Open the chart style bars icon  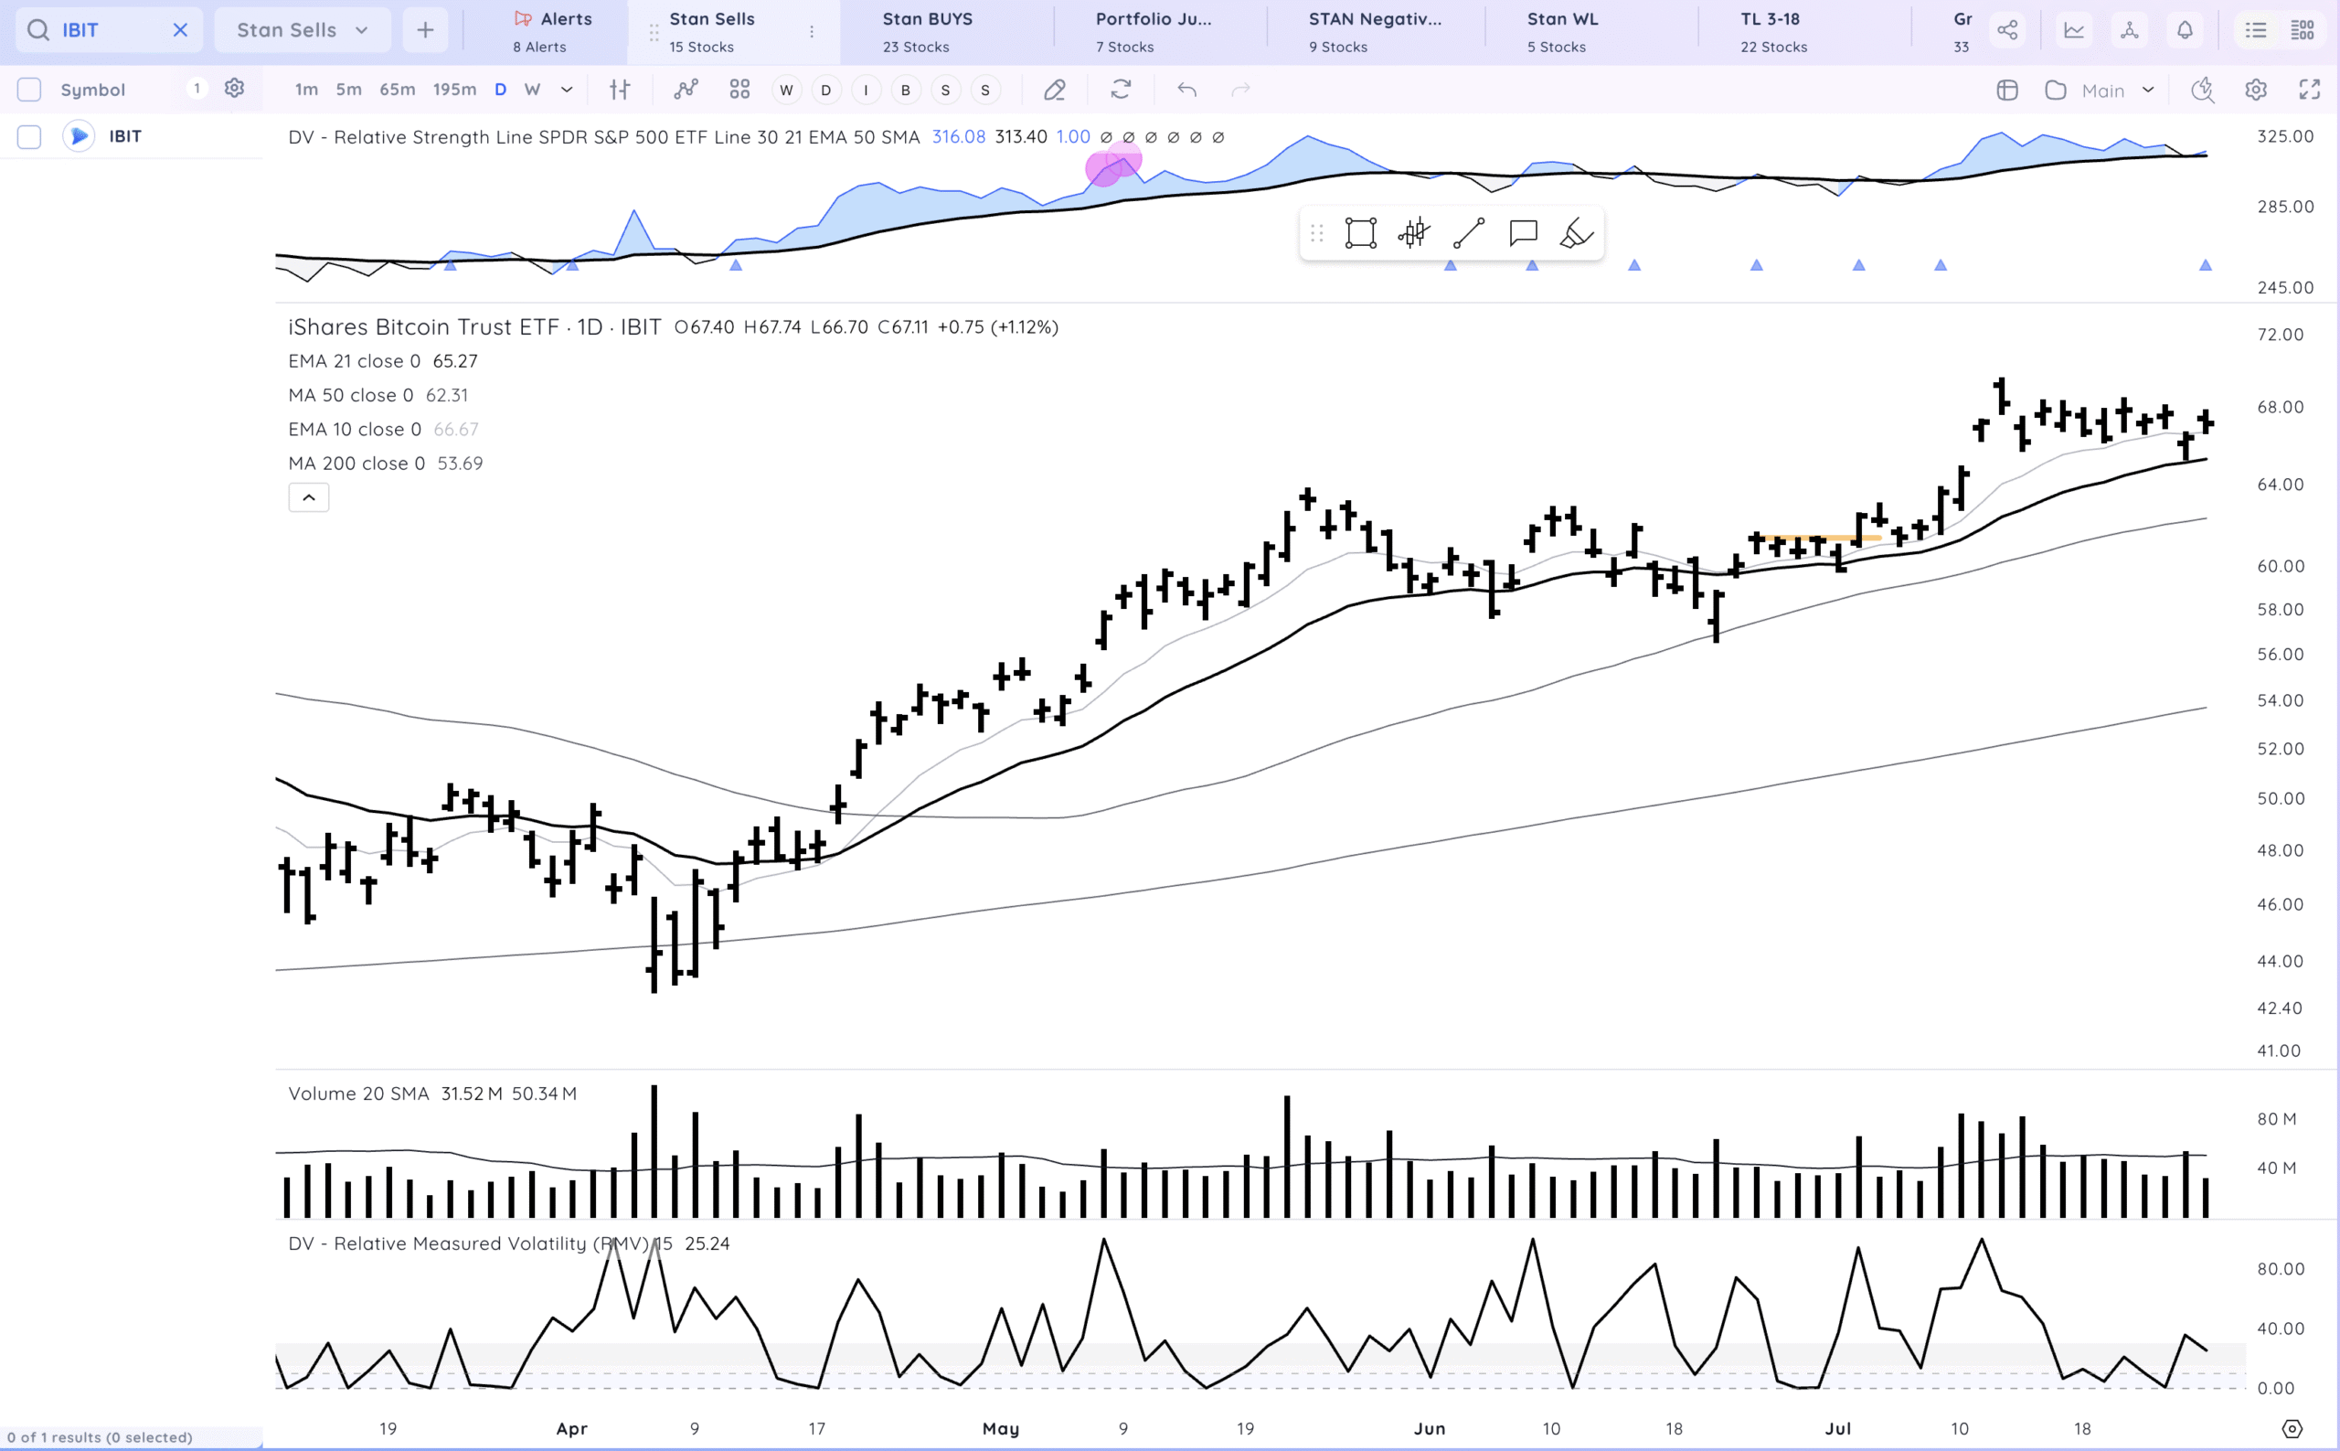pyautogui.click(x=620, y=91)
